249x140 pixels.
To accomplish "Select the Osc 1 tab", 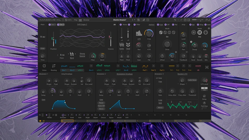I will 52,25.
